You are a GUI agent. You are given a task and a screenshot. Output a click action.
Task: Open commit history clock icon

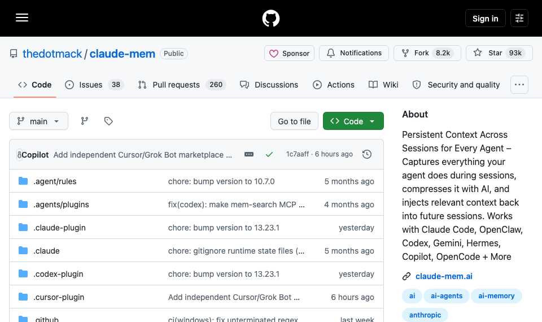(367, 154)
